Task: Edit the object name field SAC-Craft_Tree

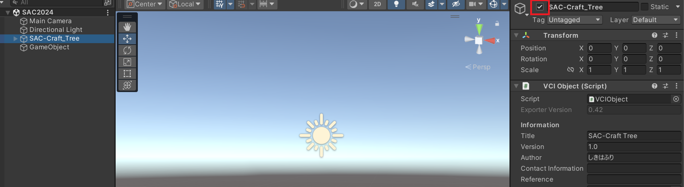Action: click(593, 7)
